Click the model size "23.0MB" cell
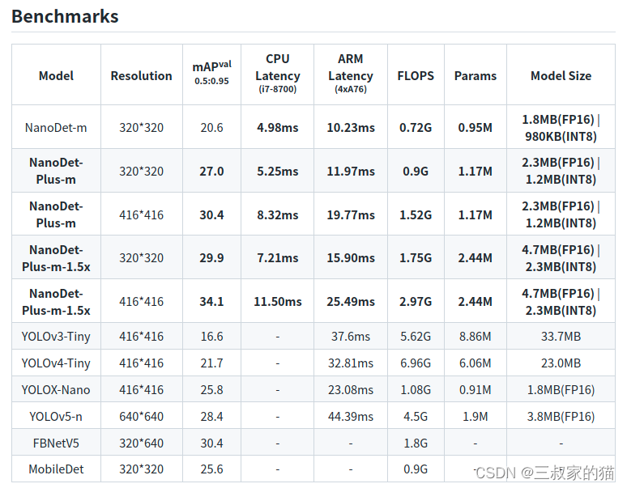The width and height of the screenshot is (627, 488). [561, 363]
